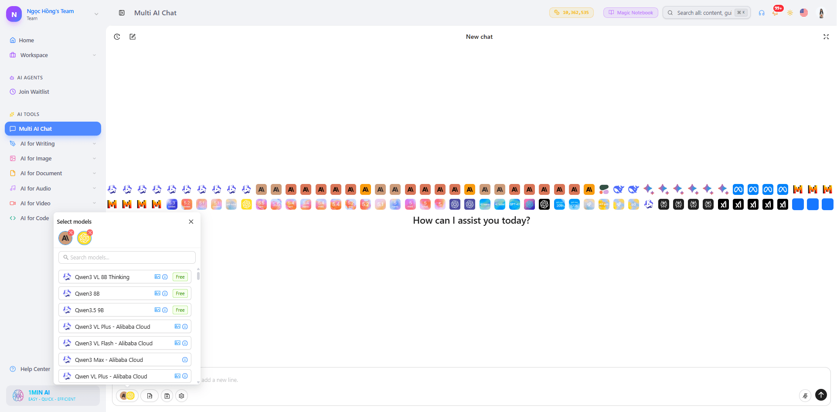The image size is (837, 412).
Task: Show info icon for Qwen3 8B
Action: tap(165, 293)
